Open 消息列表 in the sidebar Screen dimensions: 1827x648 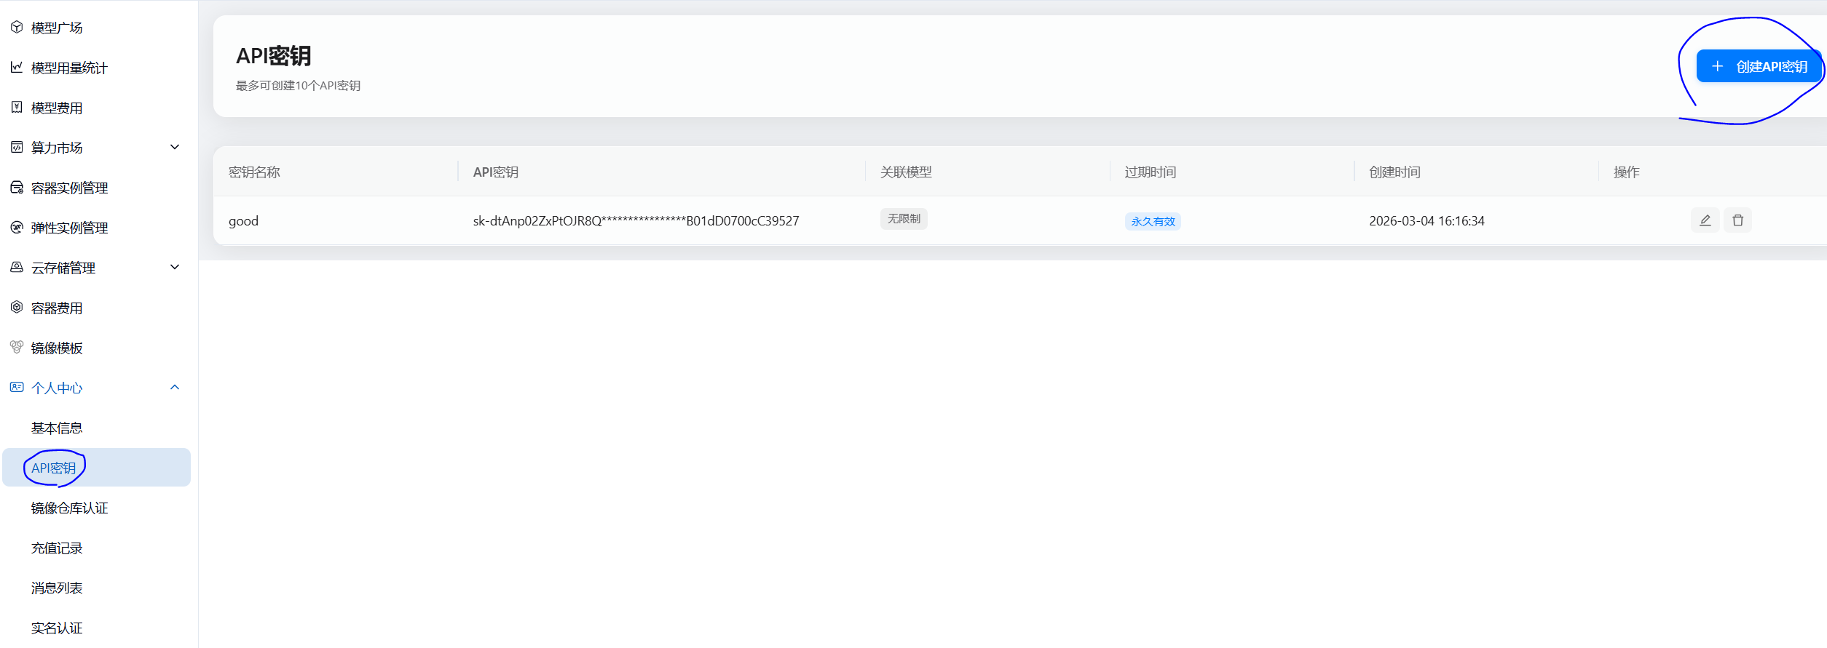point(57,588)
